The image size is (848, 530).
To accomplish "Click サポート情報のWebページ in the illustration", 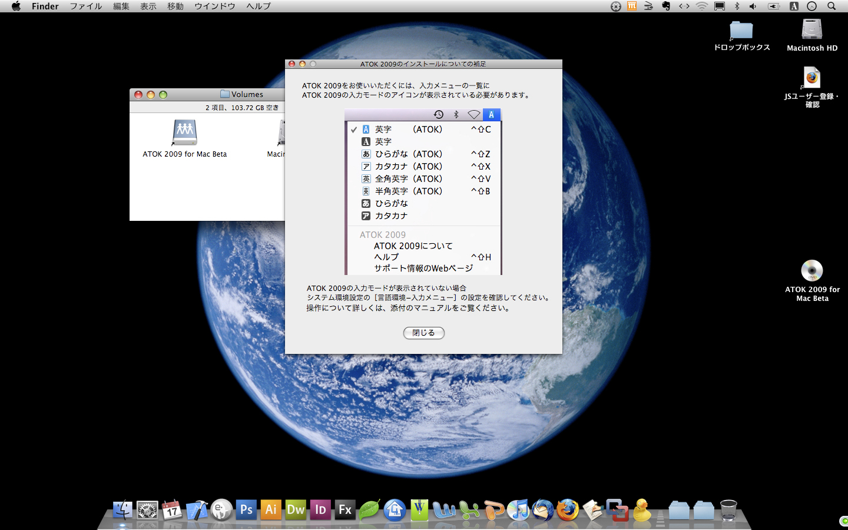I will tap(423, 268).
